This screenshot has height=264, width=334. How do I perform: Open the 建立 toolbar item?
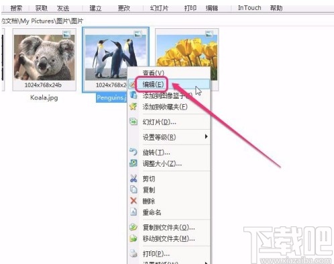95,8
